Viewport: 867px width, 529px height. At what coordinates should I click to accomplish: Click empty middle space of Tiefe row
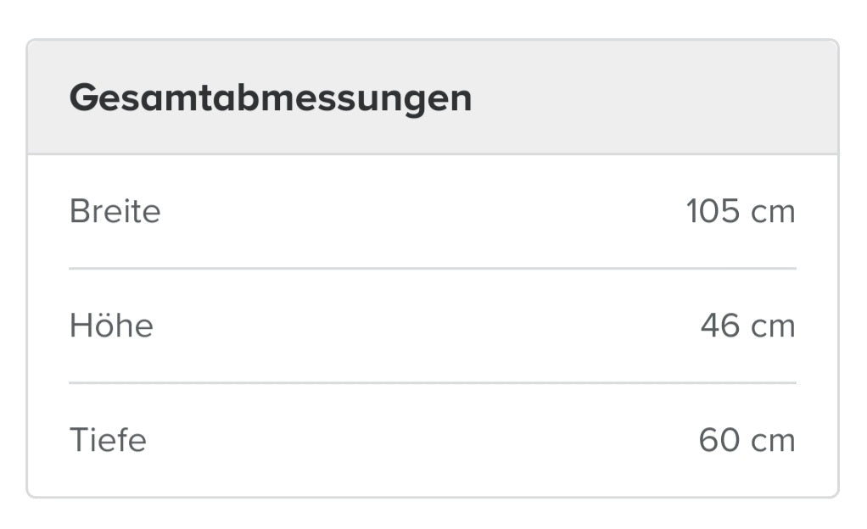(424, 440)
